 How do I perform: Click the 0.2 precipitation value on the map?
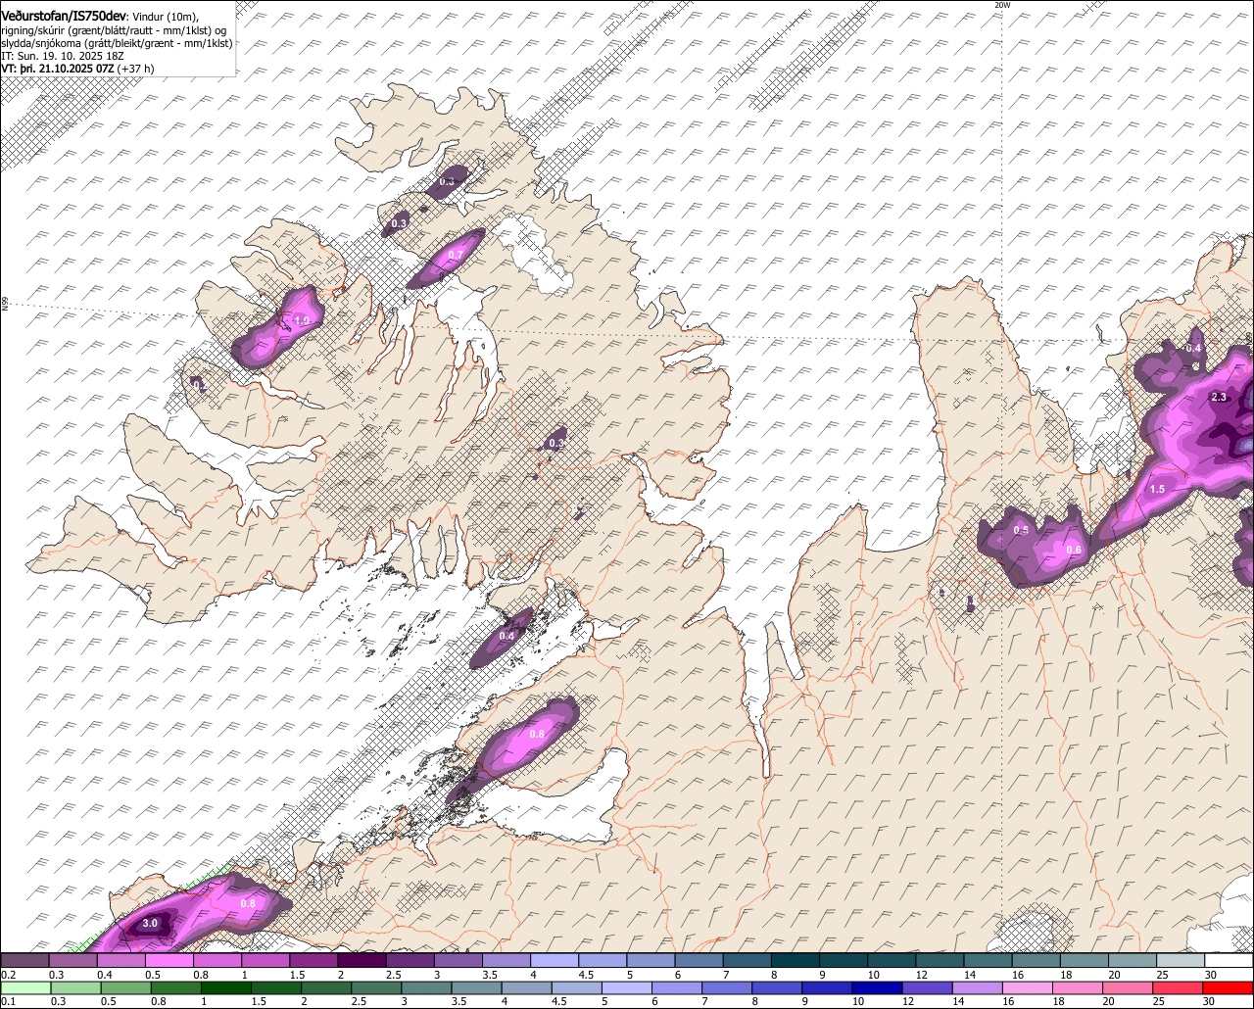[x=199, y=386]
